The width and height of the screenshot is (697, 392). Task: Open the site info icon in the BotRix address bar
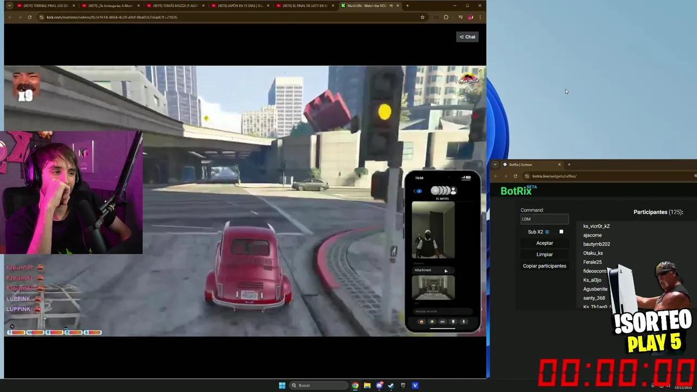pos(527,176)
